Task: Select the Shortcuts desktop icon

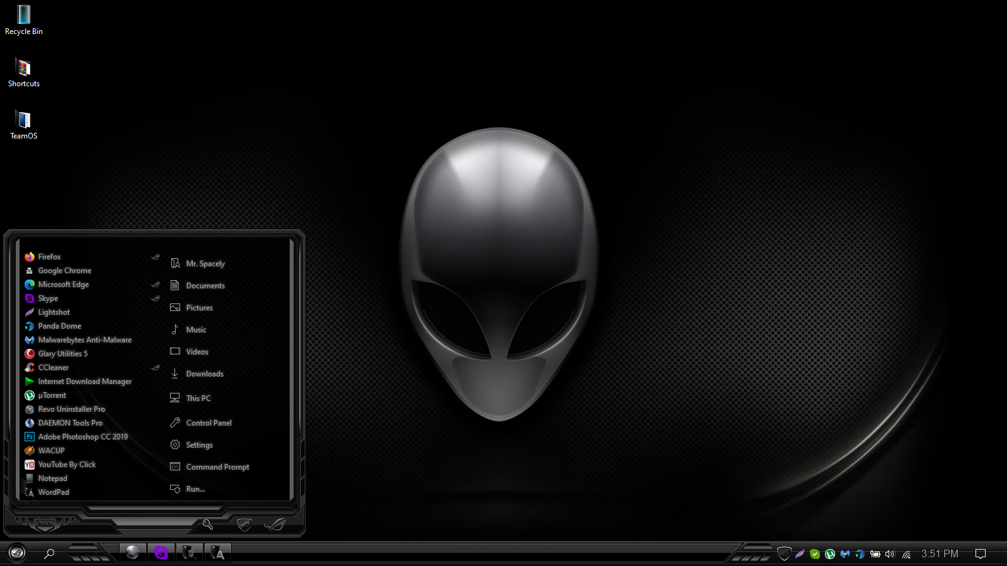Action: (x=24, y=73)
